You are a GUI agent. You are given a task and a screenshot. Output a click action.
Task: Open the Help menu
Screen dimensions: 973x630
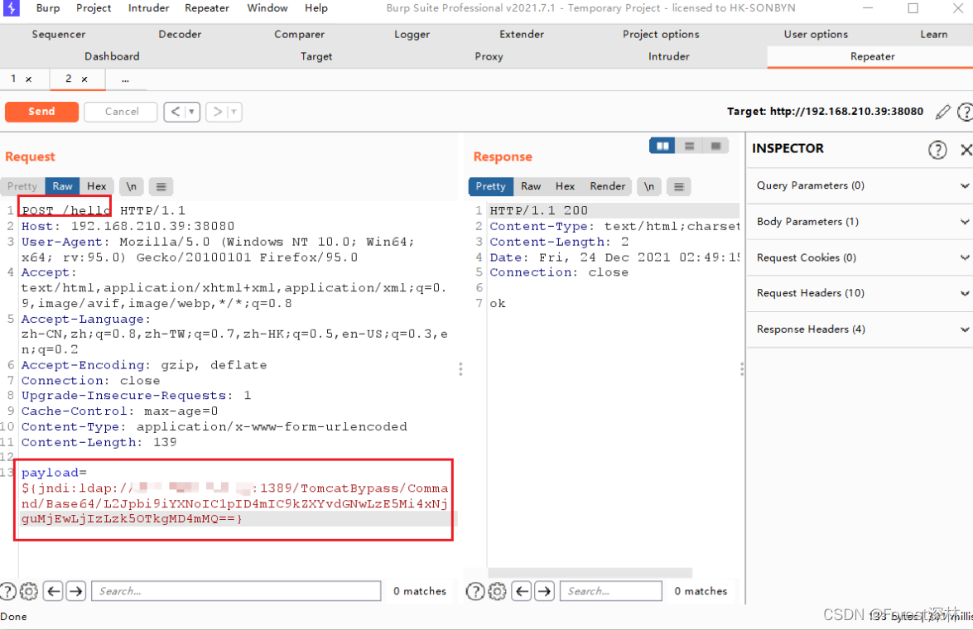[x=316, y=8]
